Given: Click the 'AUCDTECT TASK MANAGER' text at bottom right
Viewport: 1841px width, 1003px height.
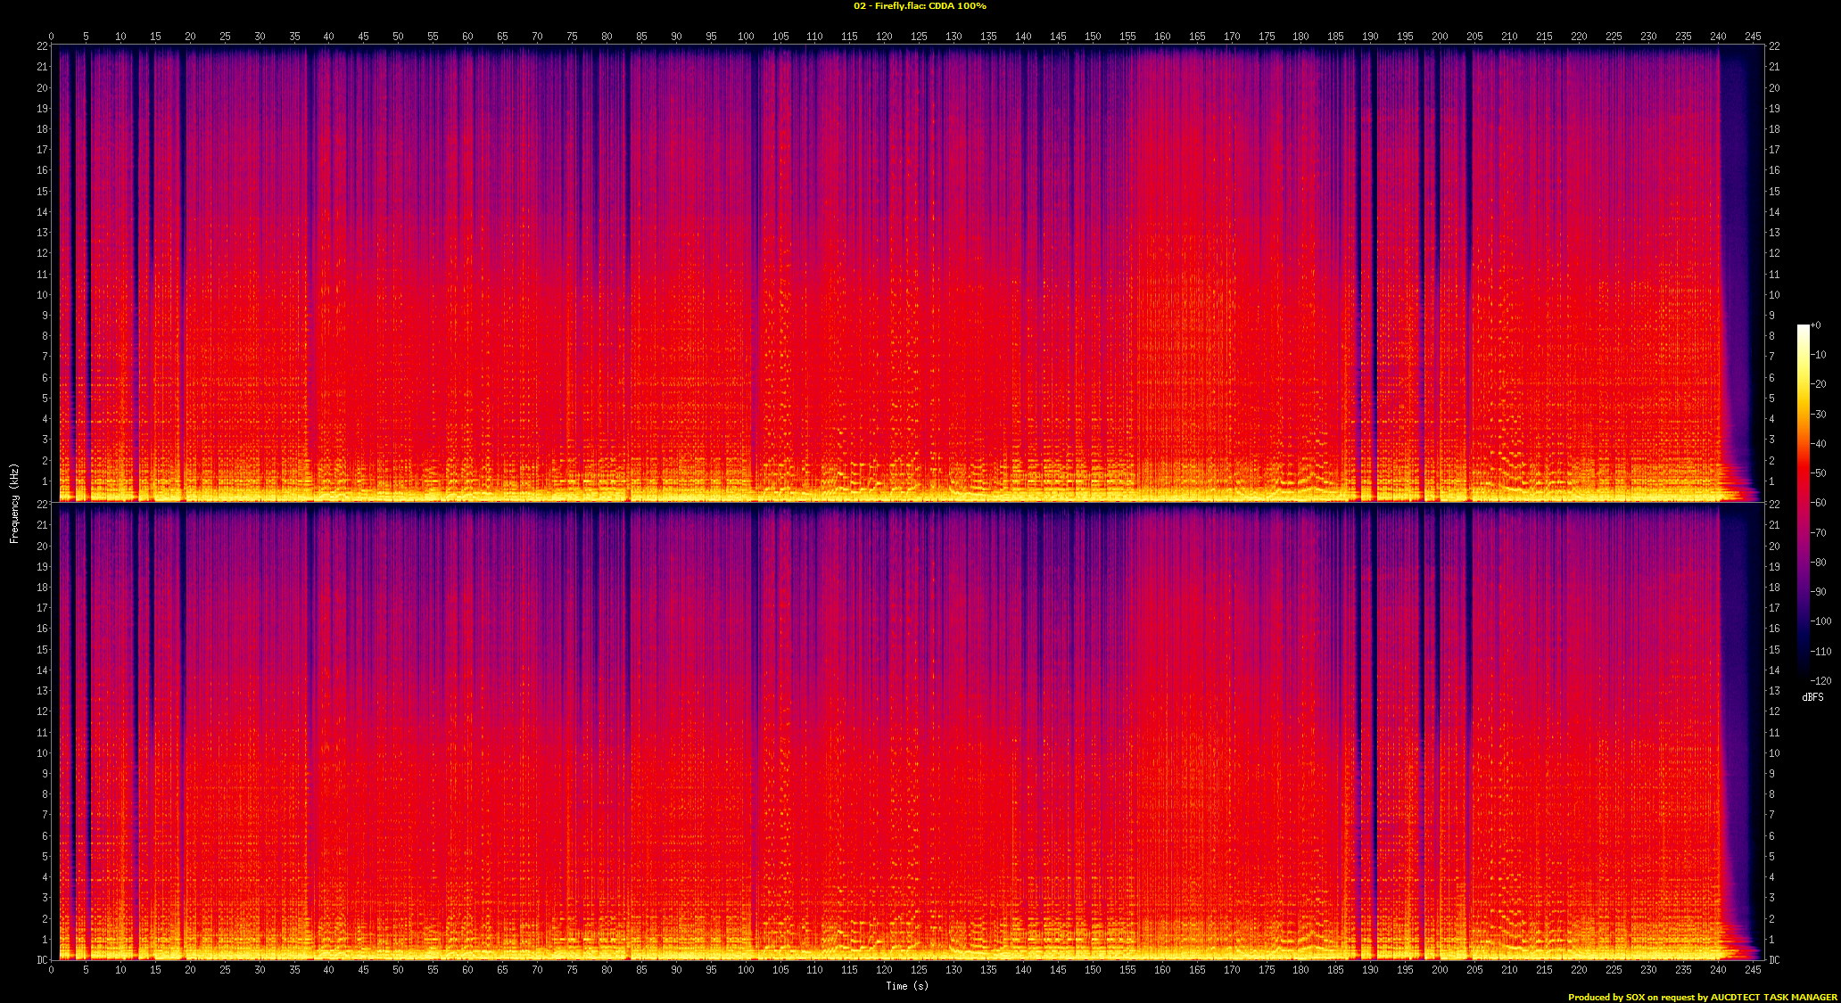Looking at the screenshot, I should point(1773,997).
